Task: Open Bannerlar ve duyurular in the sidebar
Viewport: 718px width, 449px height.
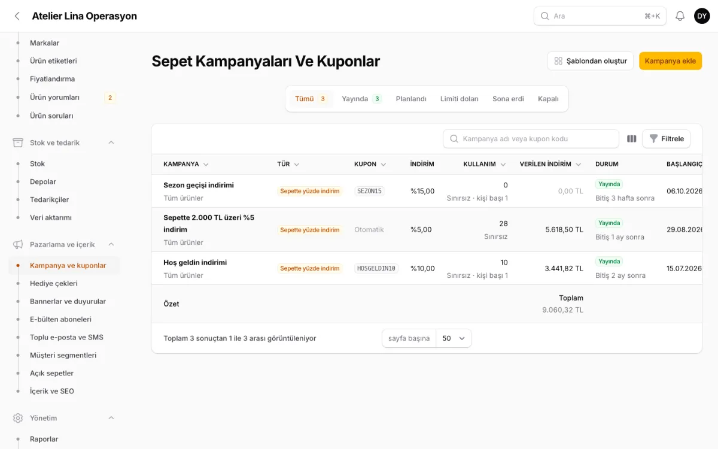Action: [68, 301]
